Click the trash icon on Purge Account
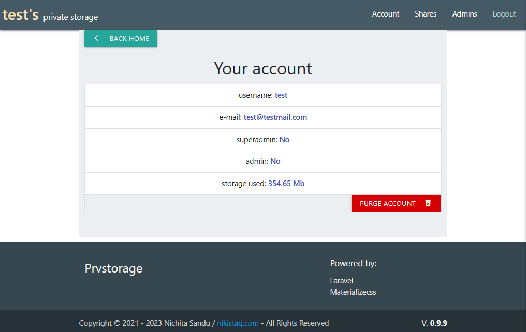 (428, 203)
